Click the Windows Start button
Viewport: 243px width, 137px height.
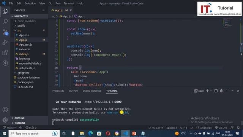pos(4,134)
